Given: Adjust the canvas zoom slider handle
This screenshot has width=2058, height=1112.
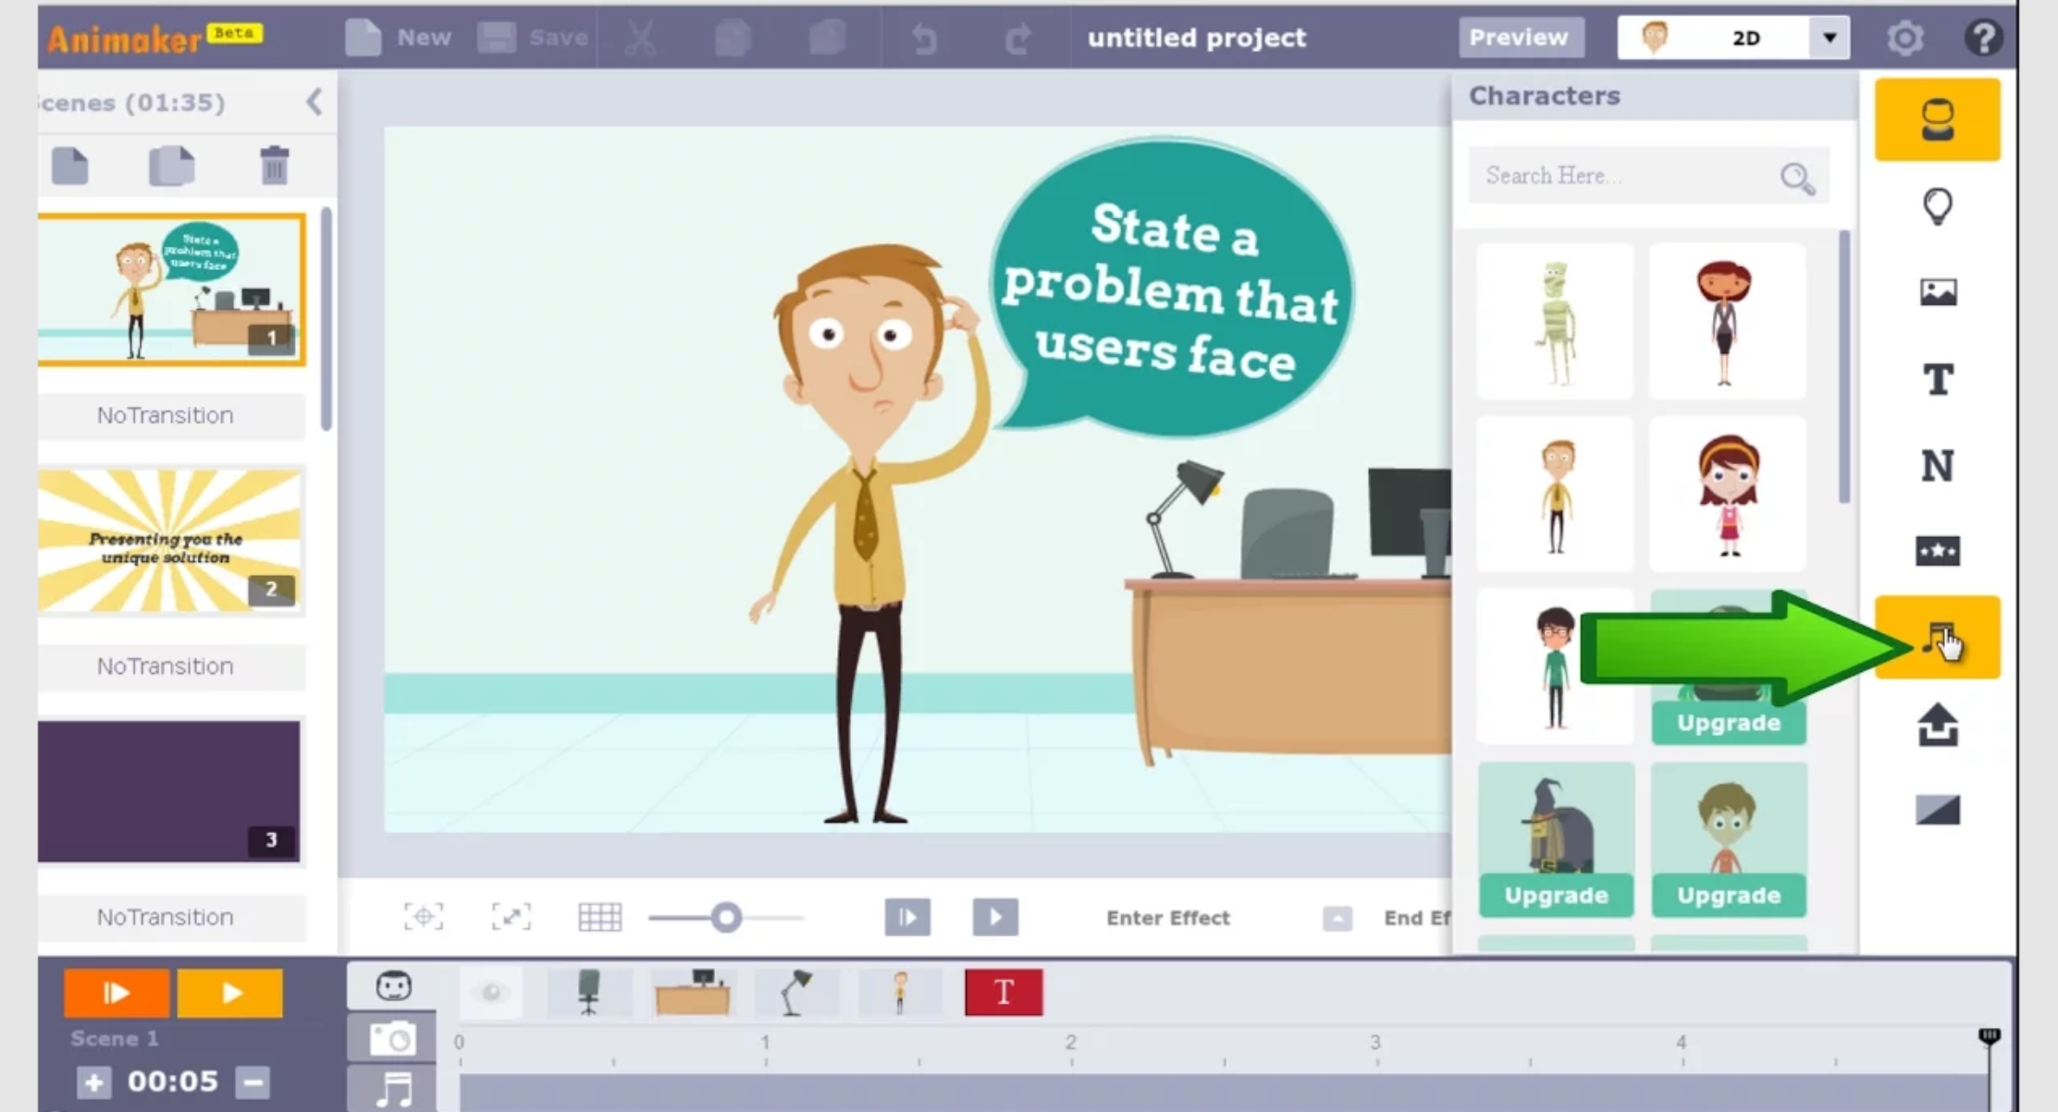Looking at the screenshot, I should [727, 917].
